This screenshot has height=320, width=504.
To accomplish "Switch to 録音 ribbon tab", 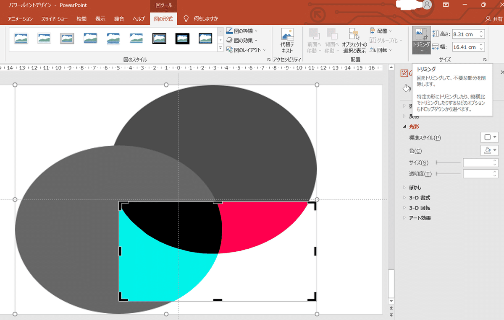I will click(119, 19).
